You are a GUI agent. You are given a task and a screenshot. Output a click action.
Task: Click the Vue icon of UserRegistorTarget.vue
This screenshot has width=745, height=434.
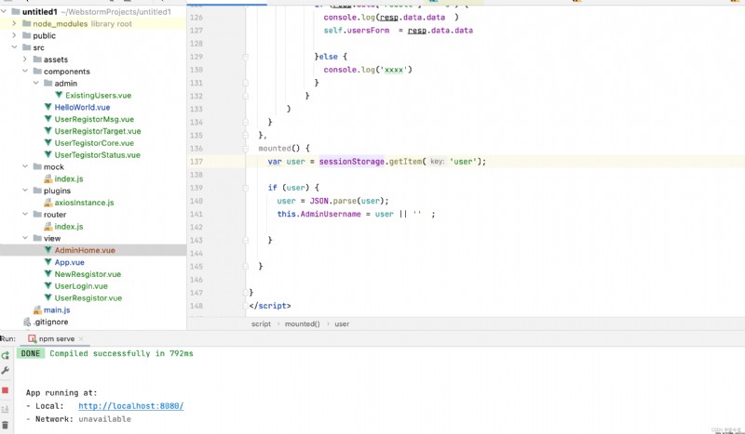pyautogui.click(x=48, y=131)
